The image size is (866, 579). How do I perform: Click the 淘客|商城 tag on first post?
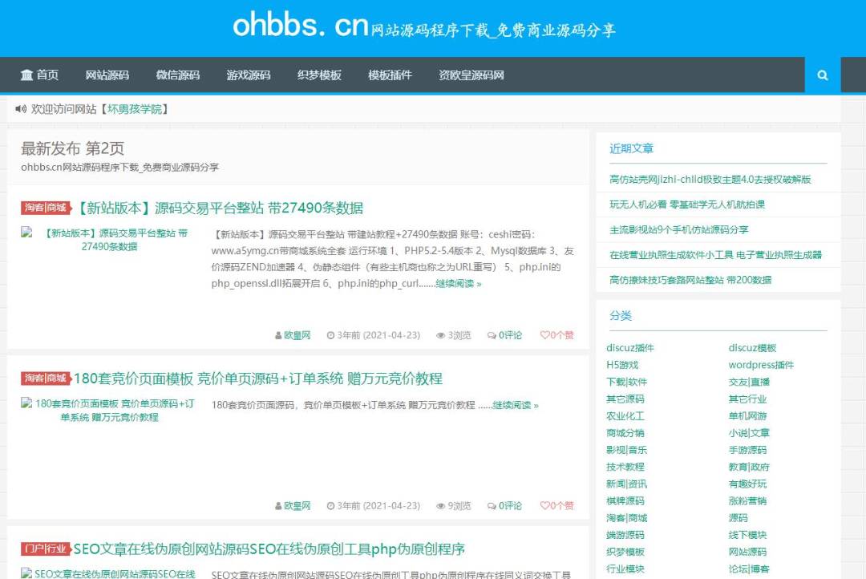(x=45, y=209)
